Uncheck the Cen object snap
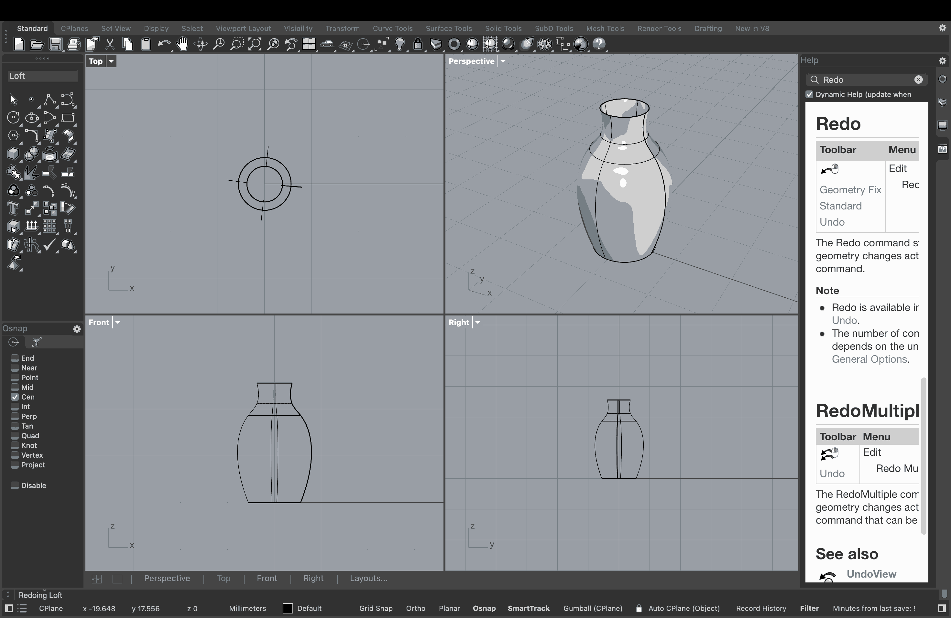 [15, 397]
